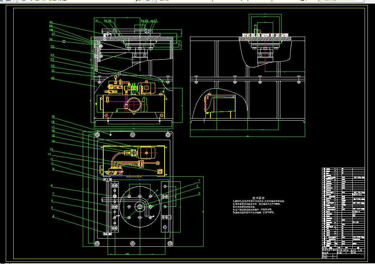Select part callout number 20
This screenshot has height=264, width=375.
(x=53, y=78)
